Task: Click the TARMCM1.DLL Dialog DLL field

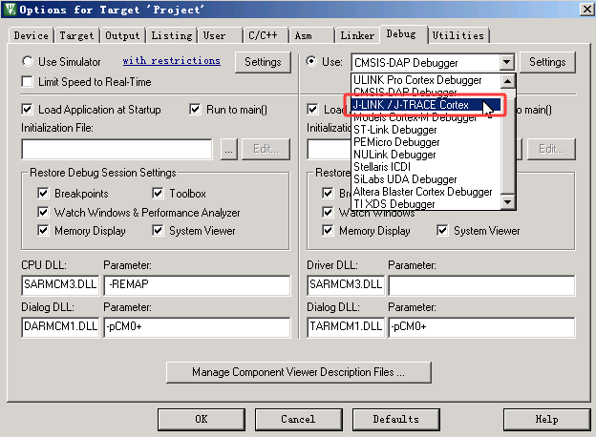Action: (x=346, y=327)
